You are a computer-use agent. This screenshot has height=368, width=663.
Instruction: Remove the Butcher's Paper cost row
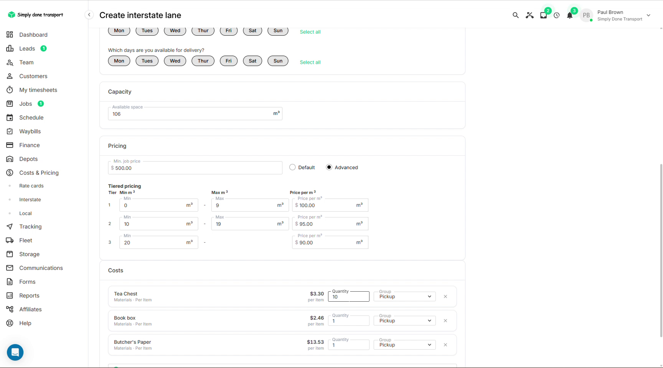pyautogui.click(x=445, y=345)
